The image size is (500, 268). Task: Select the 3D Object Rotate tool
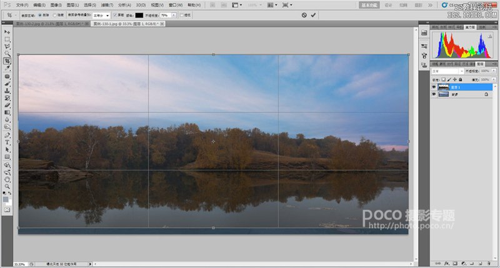(x=7, y=165)
